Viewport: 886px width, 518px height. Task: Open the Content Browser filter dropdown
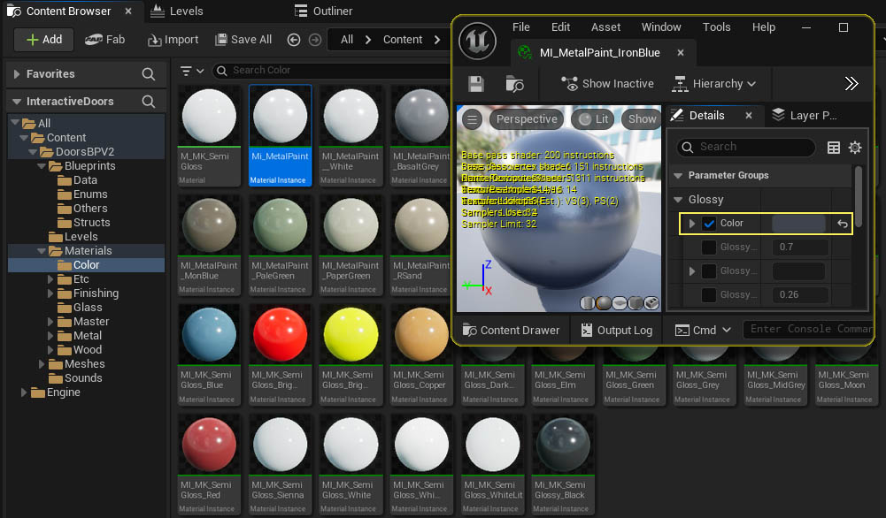click(191, 71)
